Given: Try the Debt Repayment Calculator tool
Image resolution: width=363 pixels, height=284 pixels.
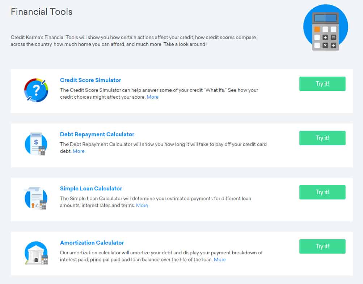Looking at the screenshot, I should (x=322, y=138).
